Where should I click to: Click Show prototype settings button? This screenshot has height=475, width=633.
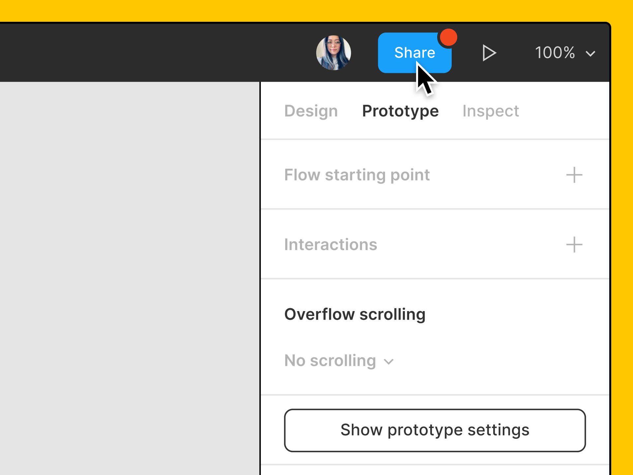coord(435,430)
